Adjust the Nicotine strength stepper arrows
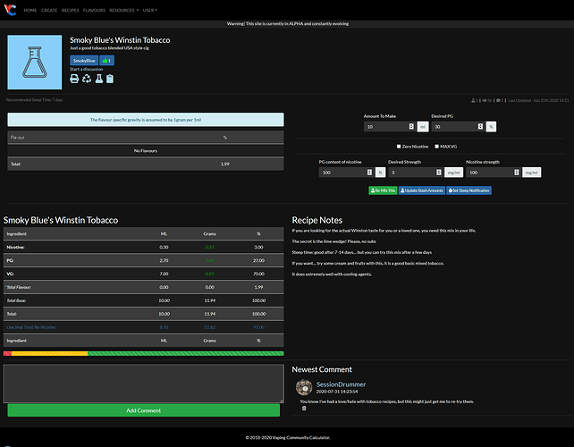The height and width of the screenshot is (447, 574). pos(516,172)
